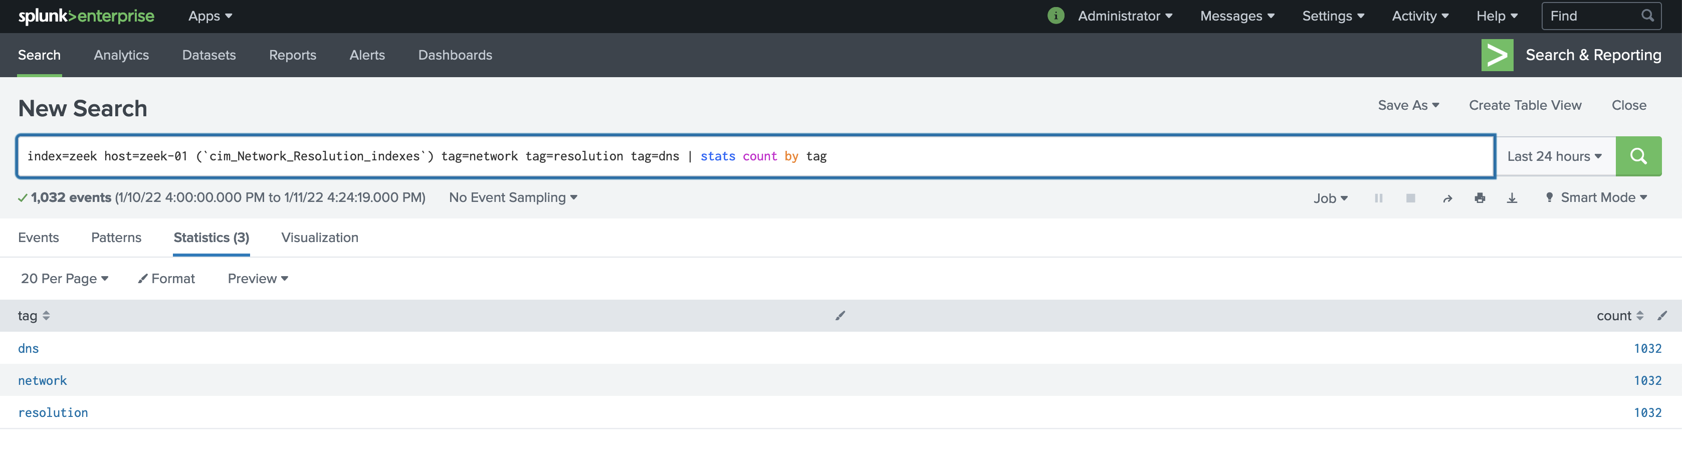This screenshot has height=451, width=1682.
Task: Print the search results
Action: [x=1480, y=197]
